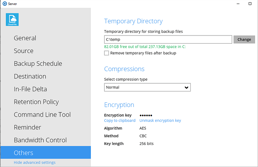258x167 pixels.
Task: Hide advanced settings in sidebar
Action: coord(34,163)
